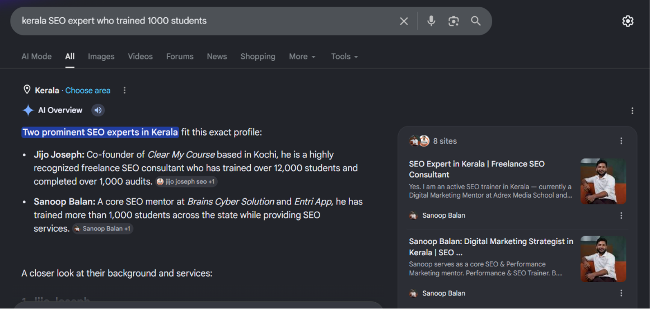
Task: Select the All results tab
Action: pos(69,57)
